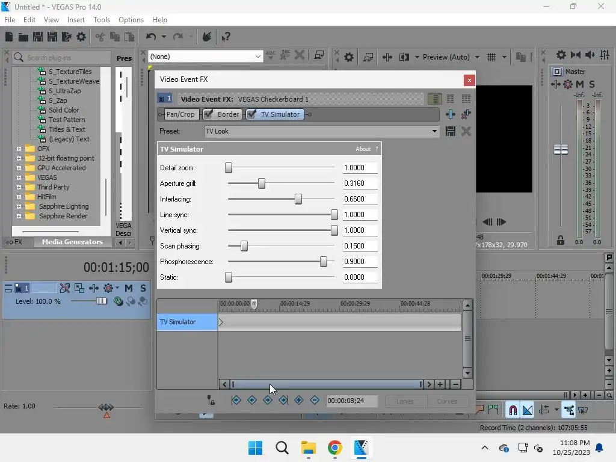
Task: Save the TV Look preset
Action: click(450, 131)
